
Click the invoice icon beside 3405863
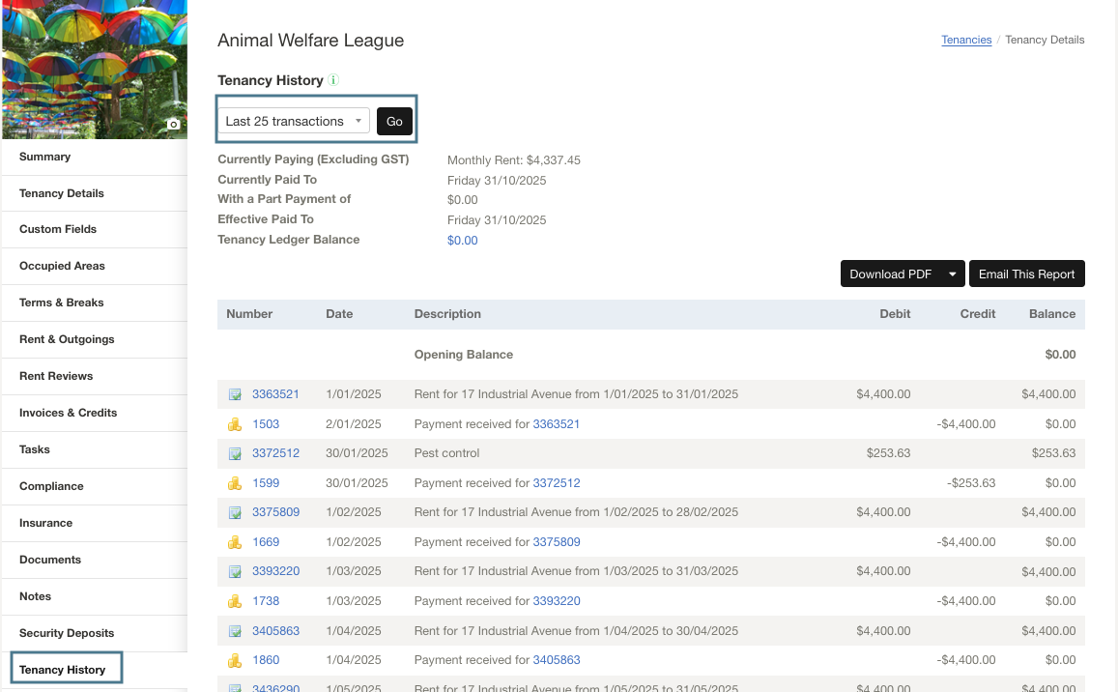234,630
